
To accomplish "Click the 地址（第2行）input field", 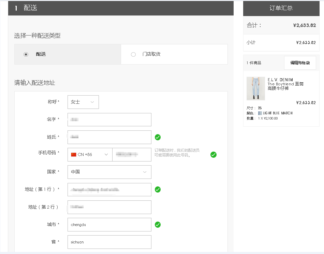I will [x=109, y=207].
